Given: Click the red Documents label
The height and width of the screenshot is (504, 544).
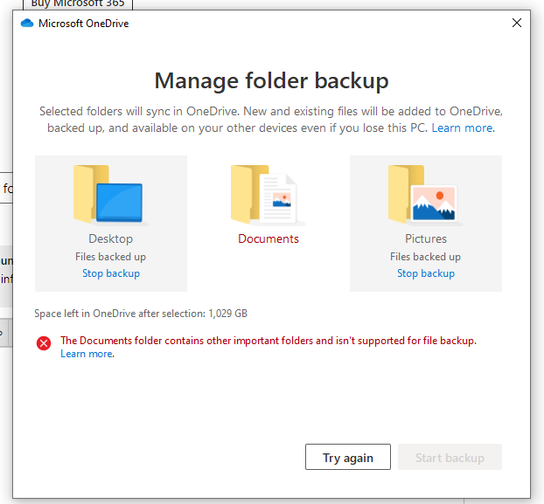Looking at the screenshot, I should pyautogui.click(x=269, y=238).
